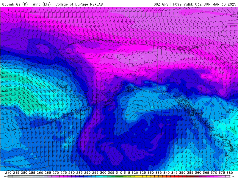Click the 285 colorbar scale label
Viewport: 238px width, 178px height.
79,173
